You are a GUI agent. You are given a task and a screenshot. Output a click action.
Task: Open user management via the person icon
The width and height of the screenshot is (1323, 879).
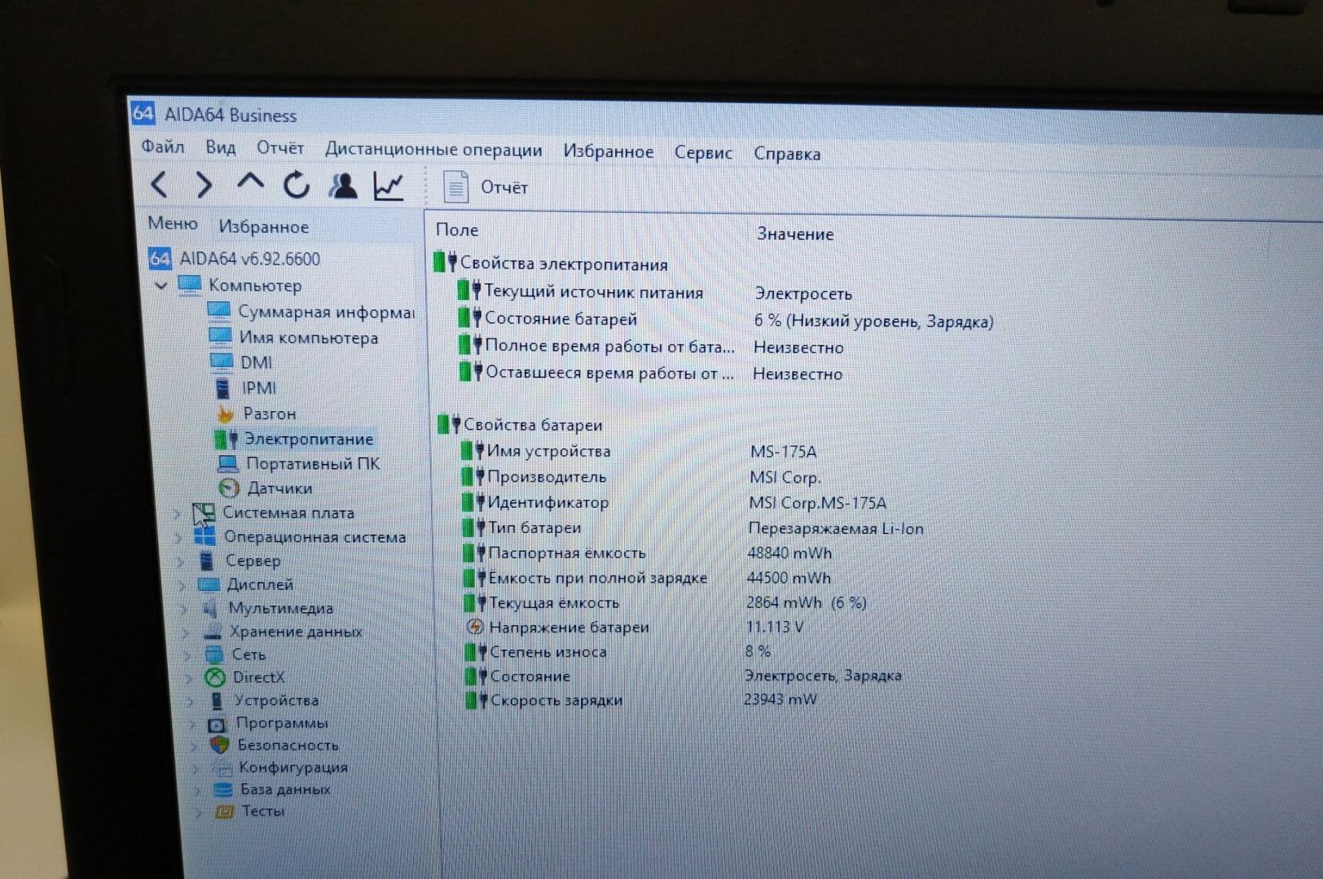click(x=342, y=186)
